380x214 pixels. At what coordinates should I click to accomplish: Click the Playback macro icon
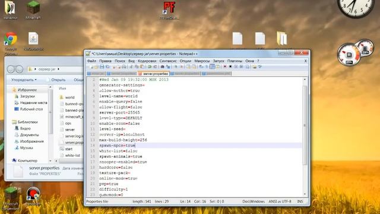(236, 67)
